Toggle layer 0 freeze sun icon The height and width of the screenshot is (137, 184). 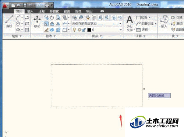pos(79,30)
